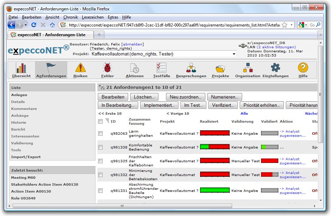This screenshot has width=331, height=216.
Task: Click the abmelden logout link
Action: [133, 44]
